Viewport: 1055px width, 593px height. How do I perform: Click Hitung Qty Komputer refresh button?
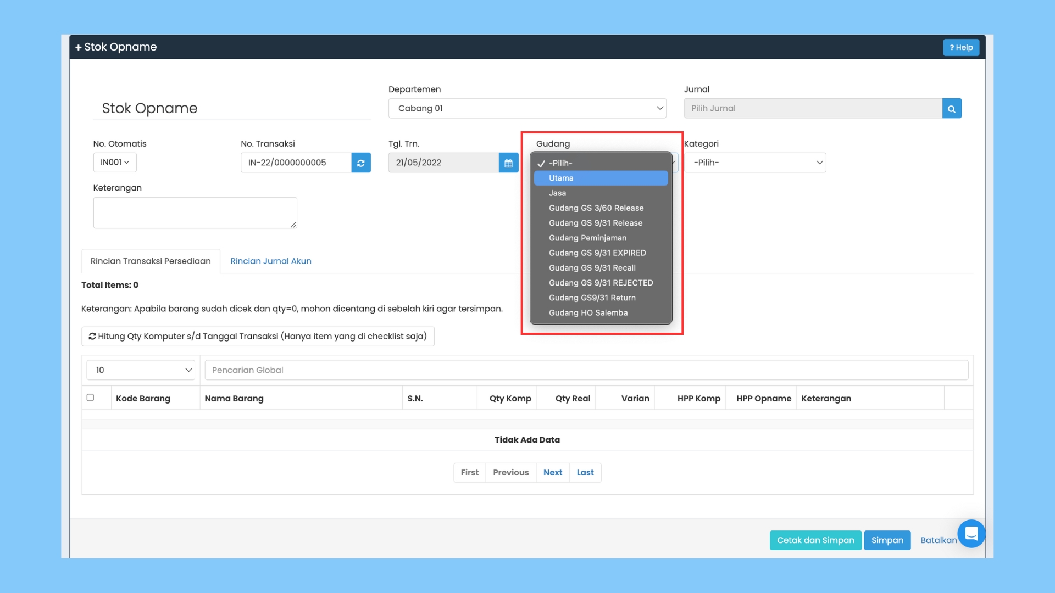(x=258, y=337)
